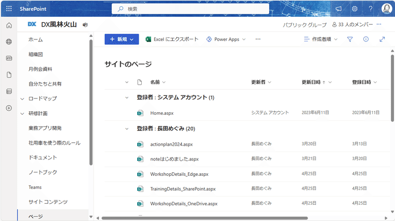Click the DX site logo

[32, 24]
